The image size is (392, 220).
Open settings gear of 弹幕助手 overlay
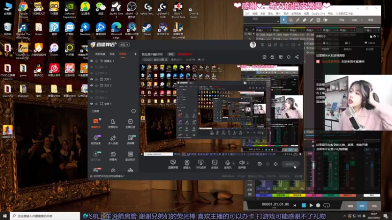click(x=374, y=36)
